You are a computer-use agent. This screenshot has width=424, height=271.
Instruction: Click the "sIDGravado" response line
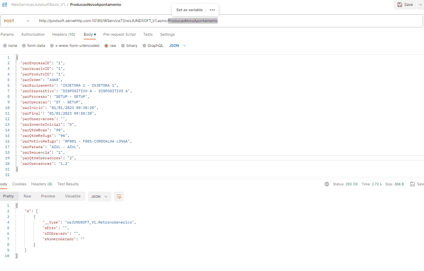pyautogui.click(x=61, y=233)
